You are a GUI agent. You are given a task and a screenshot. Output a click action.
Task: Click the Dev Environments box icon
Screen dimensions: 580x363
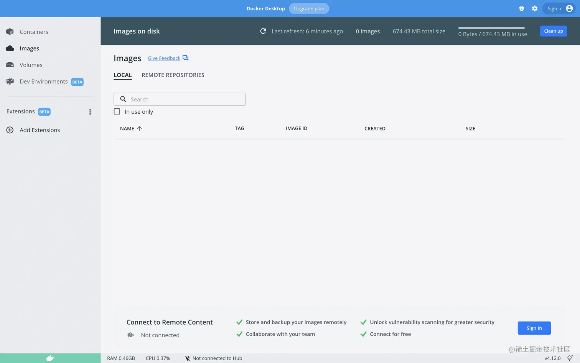pyautogui.click(x=10, y=81)
